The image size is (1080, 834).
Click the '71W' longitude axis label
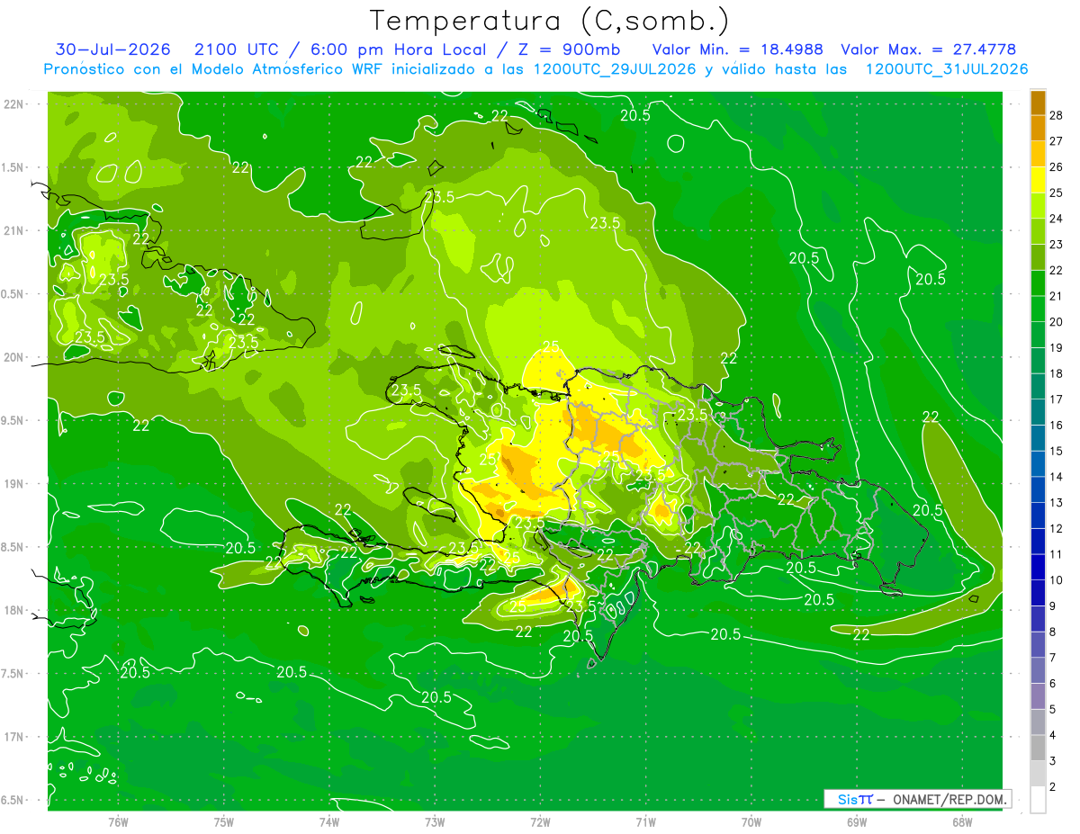645,822
